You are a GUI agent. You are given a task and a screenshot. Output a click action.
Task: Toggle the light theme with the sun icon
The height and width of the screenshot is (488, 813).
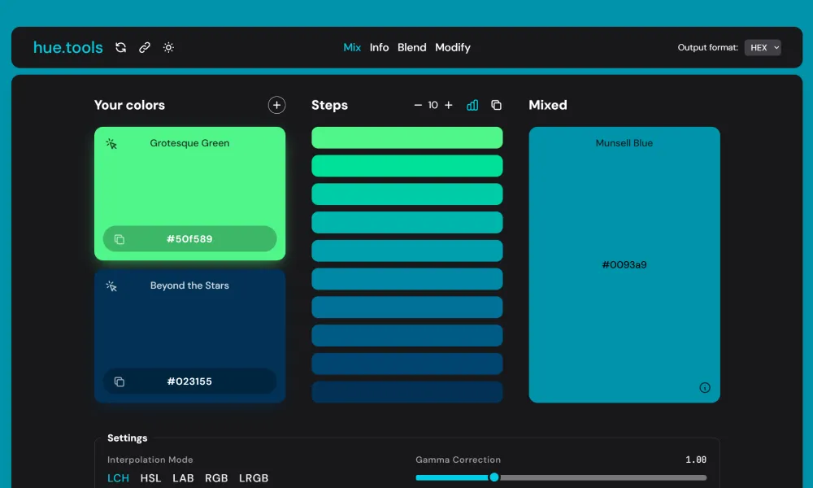coord(168,47)
